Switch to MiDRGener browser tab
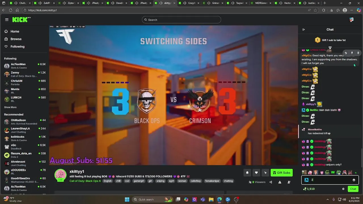The height and width of the screenshot is (204, 363). 261,3
